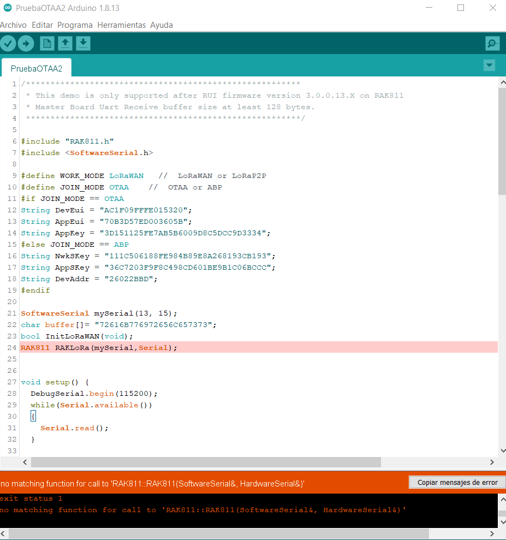
Task: Open the tab options dropdown arrow
Action: [x=489, y=66]
